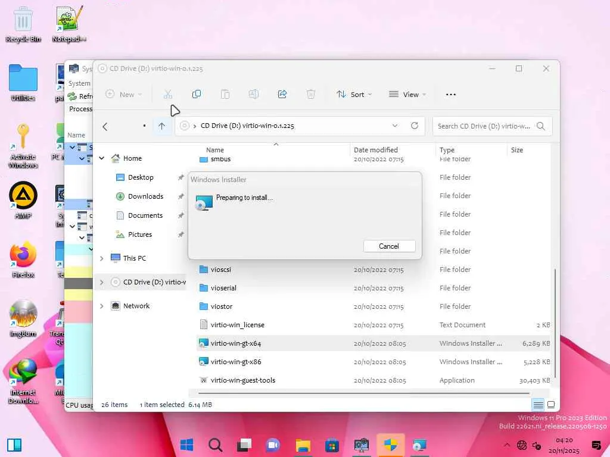The image size is (610, 457).
Task: Switch to large thumbnails view icon
Action: (551, 405)
